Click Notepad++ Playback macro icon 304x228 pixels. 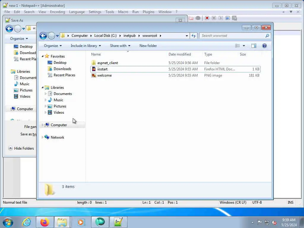tap(221, 18)
